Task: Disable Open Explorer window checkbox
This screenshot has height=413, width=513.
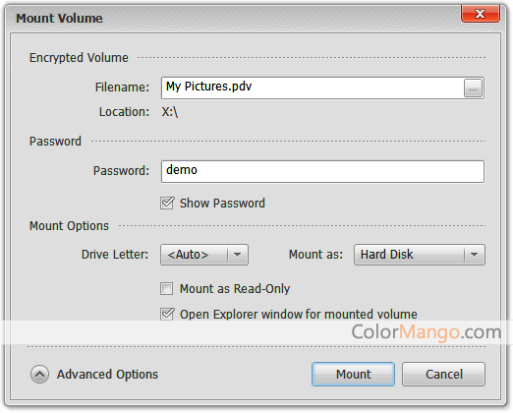Action: point(167,314)
